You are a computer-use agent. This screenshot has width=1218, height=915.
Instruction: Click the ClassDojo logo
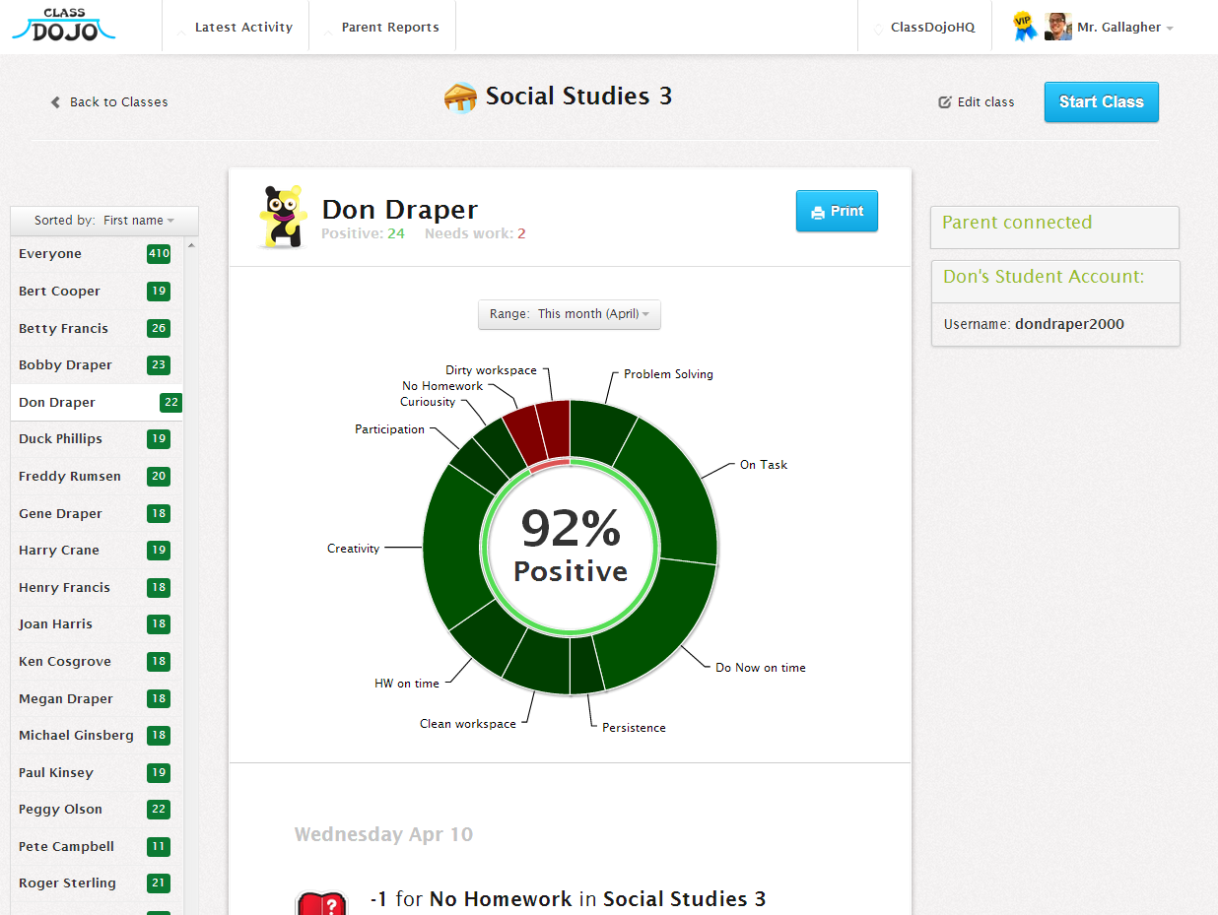point(64,27)
